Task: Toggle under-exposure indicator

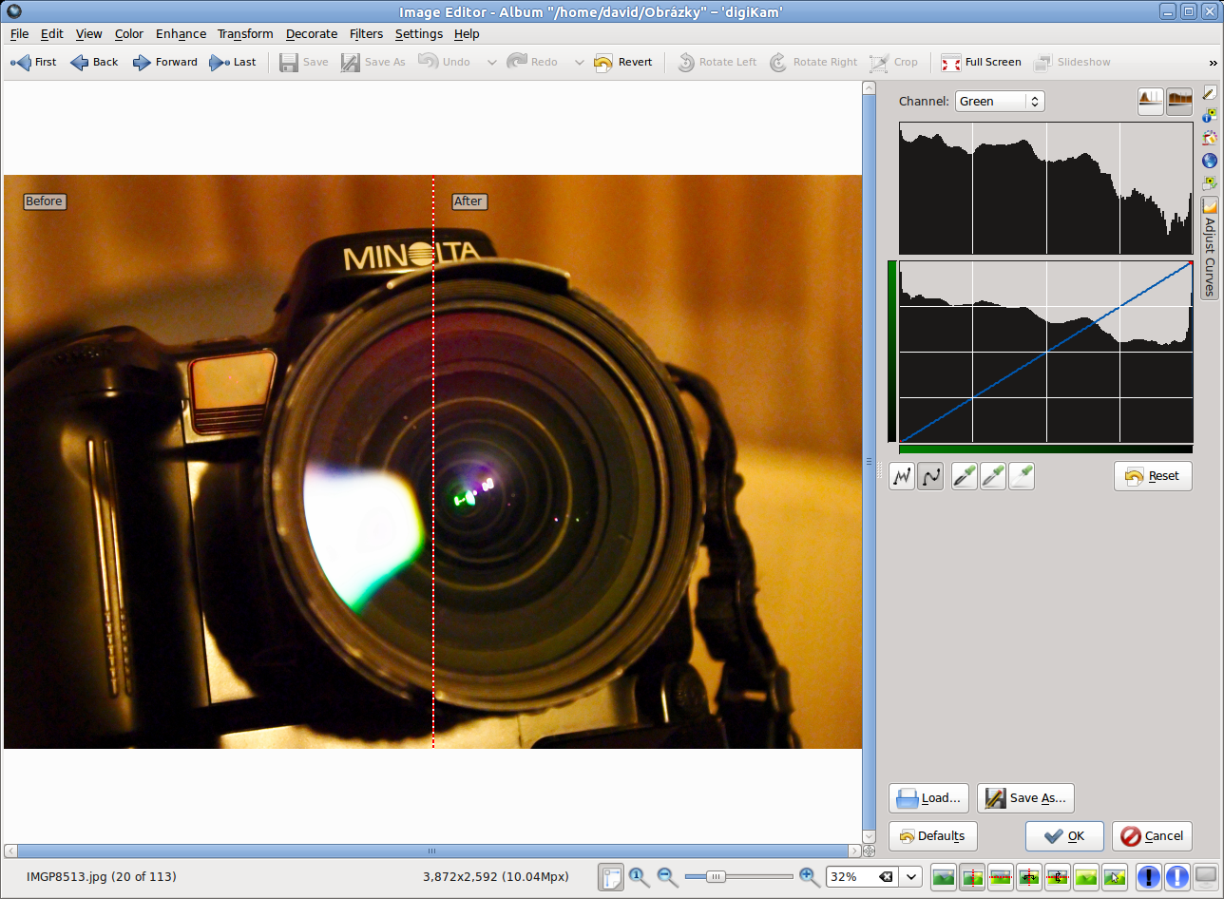Action: (1149, 876)
